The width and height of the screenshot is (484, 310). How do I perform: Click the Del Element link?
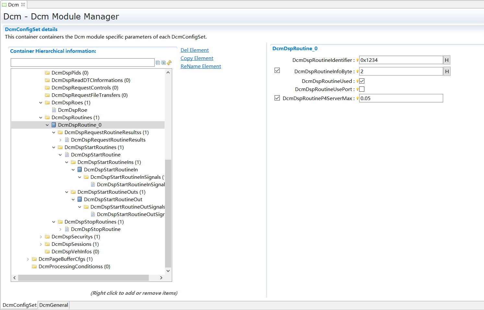[195, 50]
